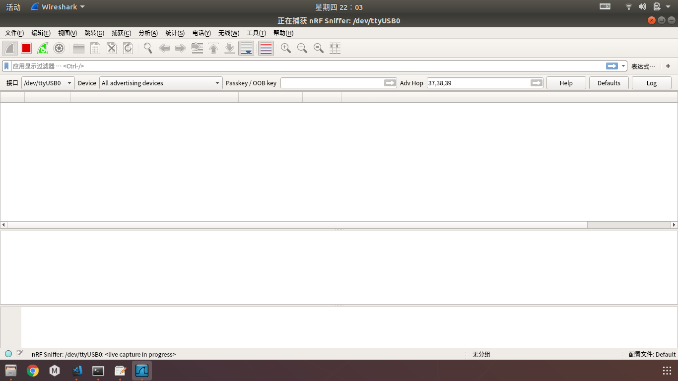This screenshot has height=381, width=678.
Task: Open capture options gear icon
Action: [59, 48]
